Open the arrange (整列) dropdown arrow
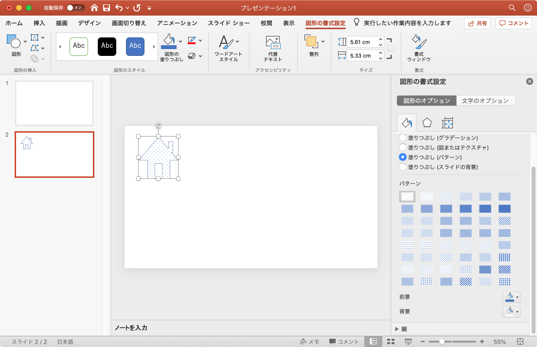 323,41
